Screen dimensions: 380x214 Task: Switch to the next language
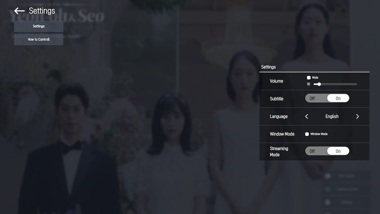click(x=357, y=117)
